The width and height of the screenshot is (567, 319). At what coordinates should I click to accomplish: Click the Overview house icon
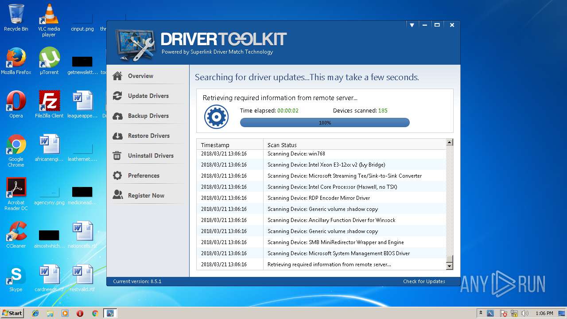(x=117, y=76)
